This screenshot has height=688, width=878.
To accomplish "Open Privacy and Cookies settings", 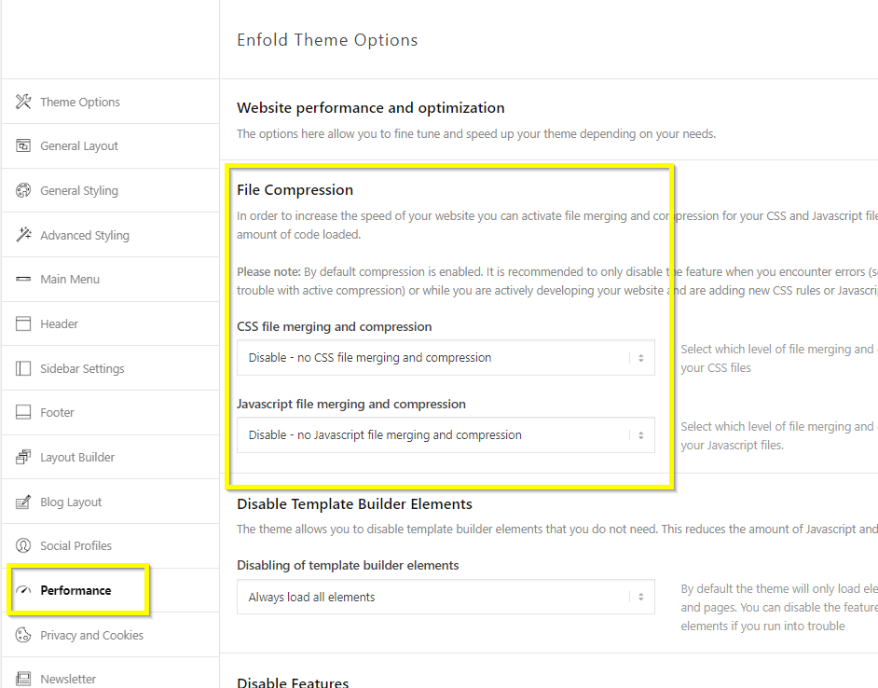I will 110,635.
